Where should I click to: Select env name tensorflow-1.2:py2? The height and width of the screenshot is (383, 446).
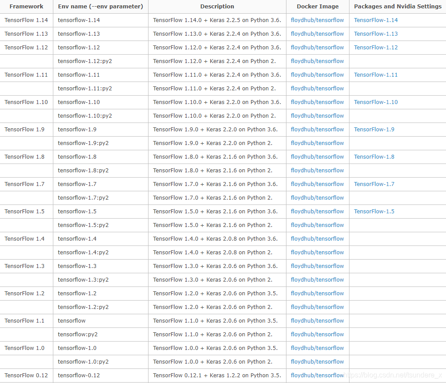tap(83, 307)
